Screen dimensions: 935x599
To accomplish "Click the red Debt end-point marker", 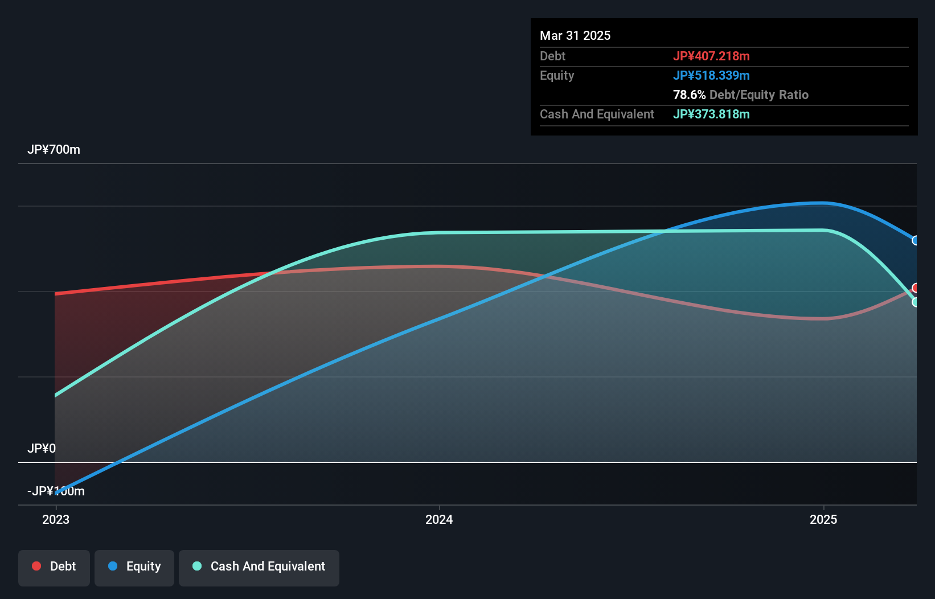I will (x=915, y=288).
